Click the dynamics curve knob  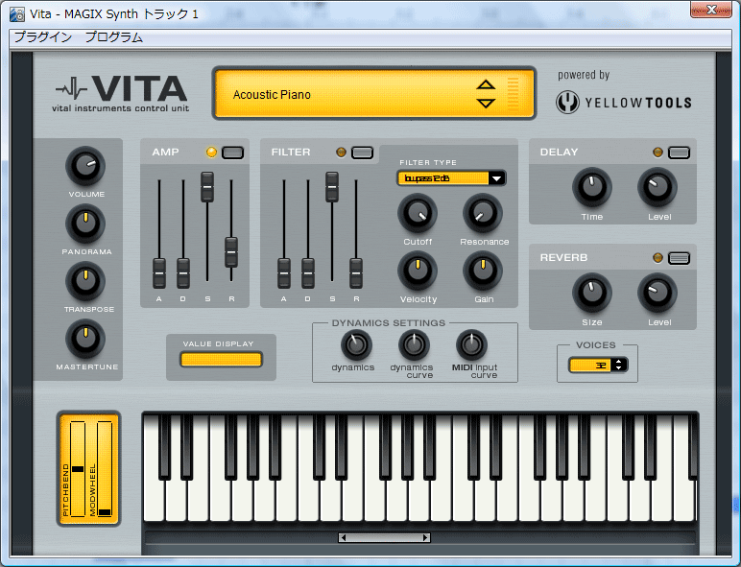click(x=414, y=345)
